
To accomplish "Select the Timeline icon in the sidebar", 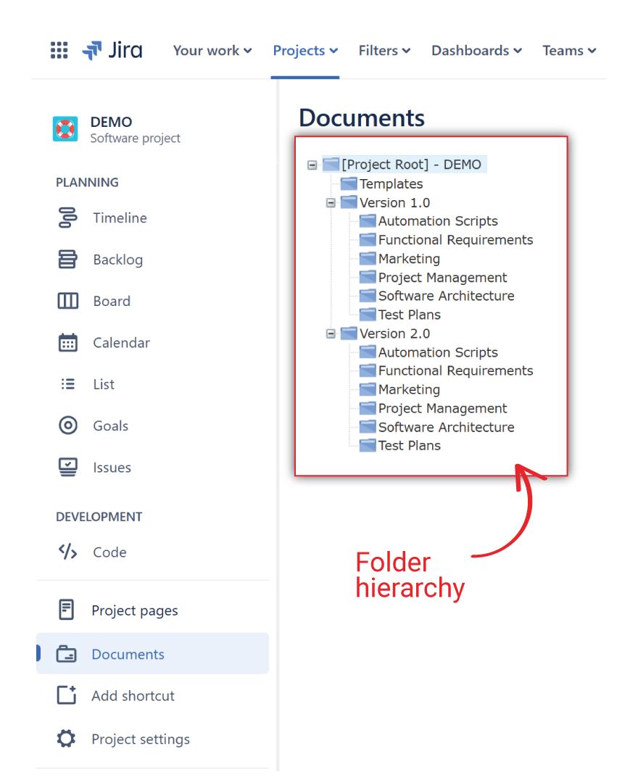I will point(67,217).
